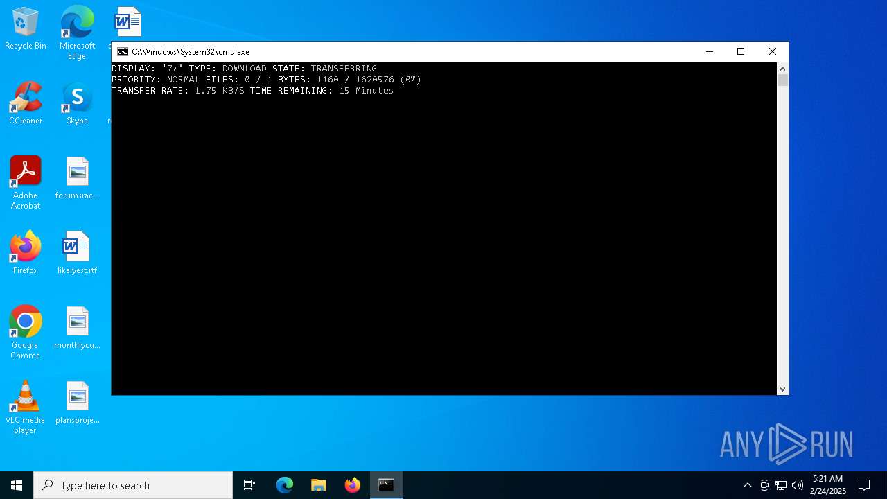Open Task View on the taskbar

click(x=249, y=485)
